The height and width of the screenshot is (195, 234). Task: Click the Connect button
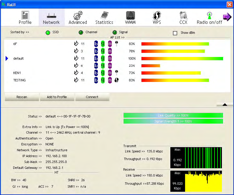point(92,97)
